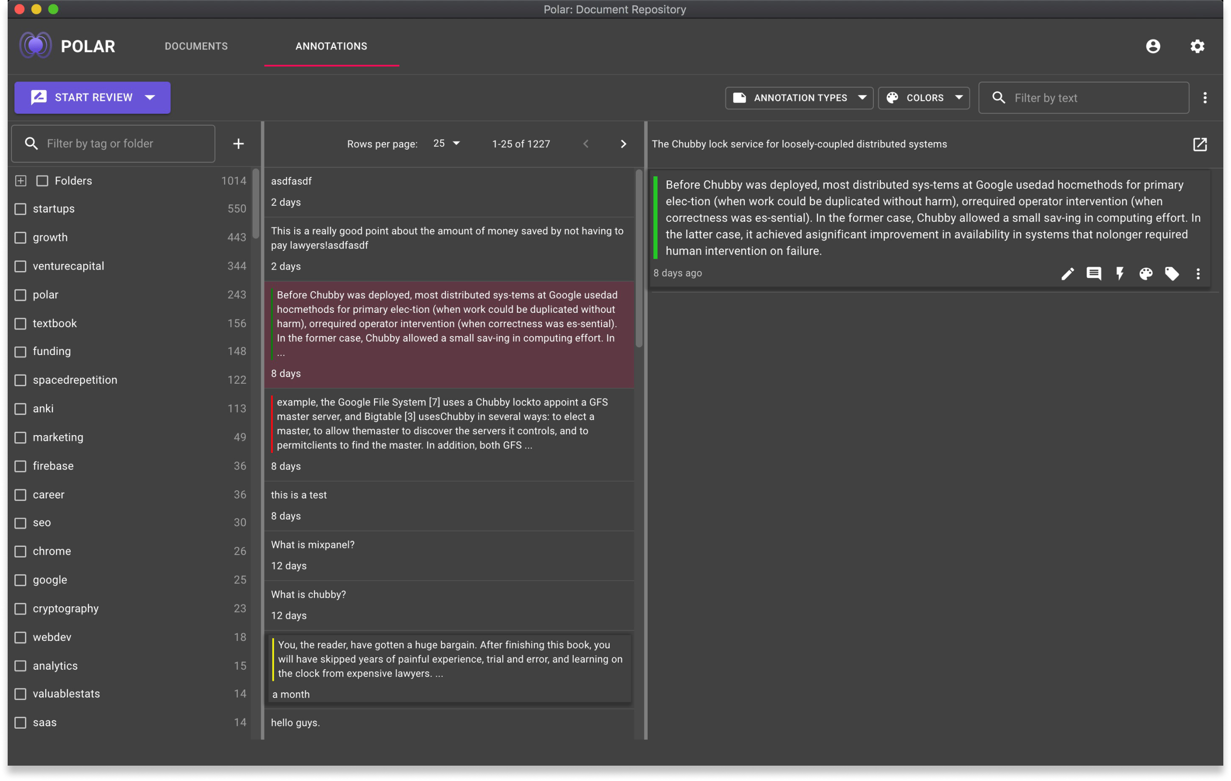The width and height of the screenshot is (1231, 781).
Task: Click the flashcard/lightning bolt icon on annotation
Action: 1120,273
